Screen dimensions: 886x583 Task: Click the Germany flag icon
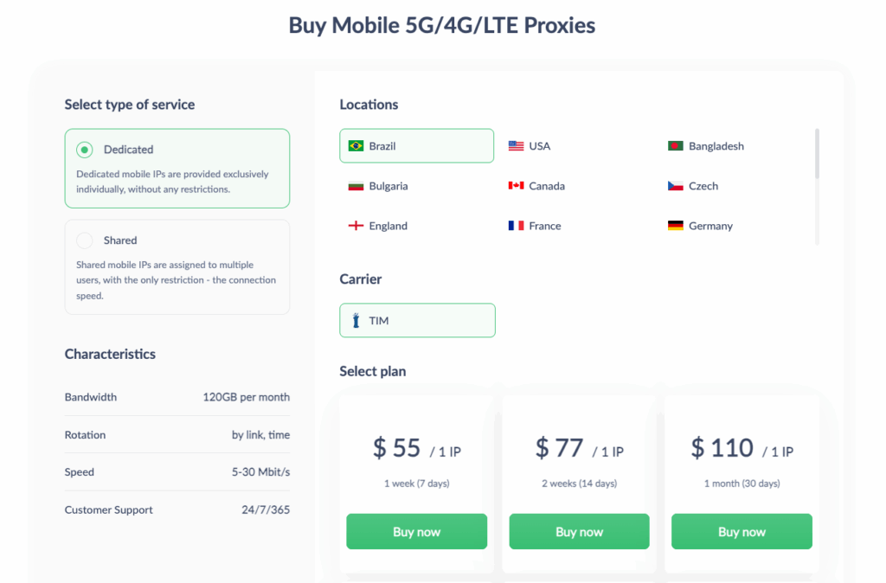pos(676,226)
